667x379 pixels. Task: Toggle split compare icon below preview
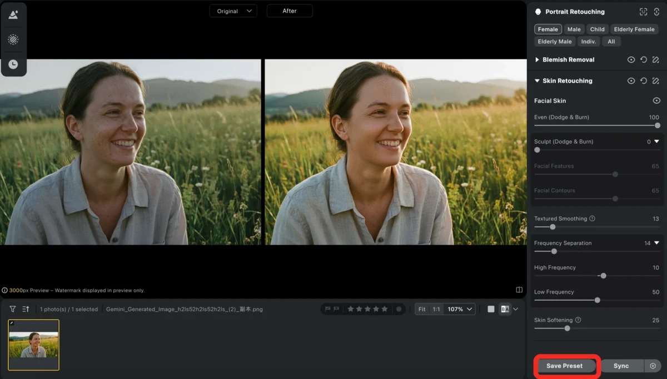pyautogui.click(x=519, y=290)
